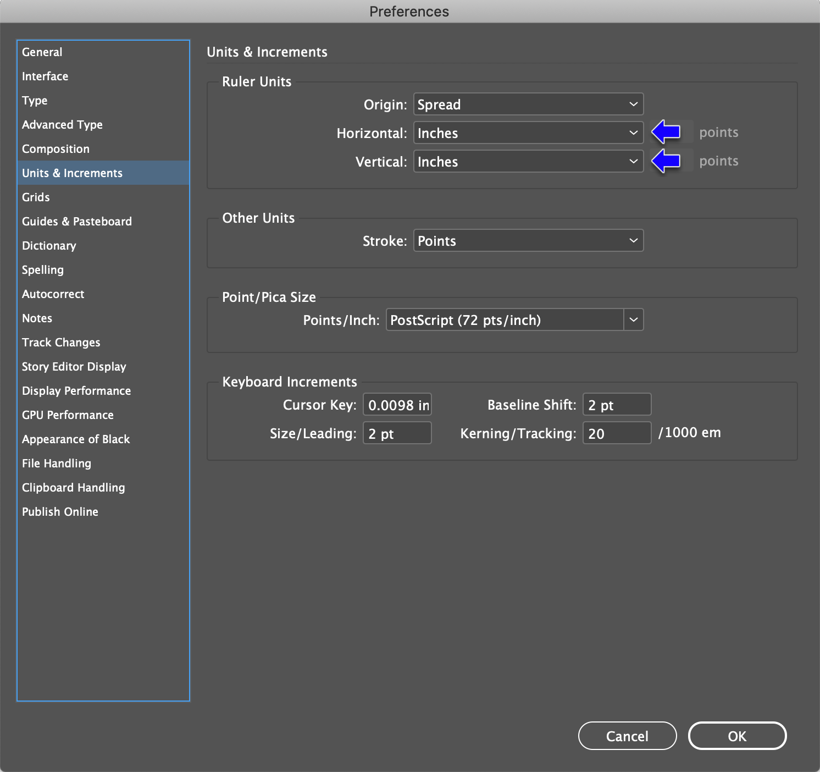Open GPU Performance settings
Viewport: 820px width, 772px height.
point(103,415)
